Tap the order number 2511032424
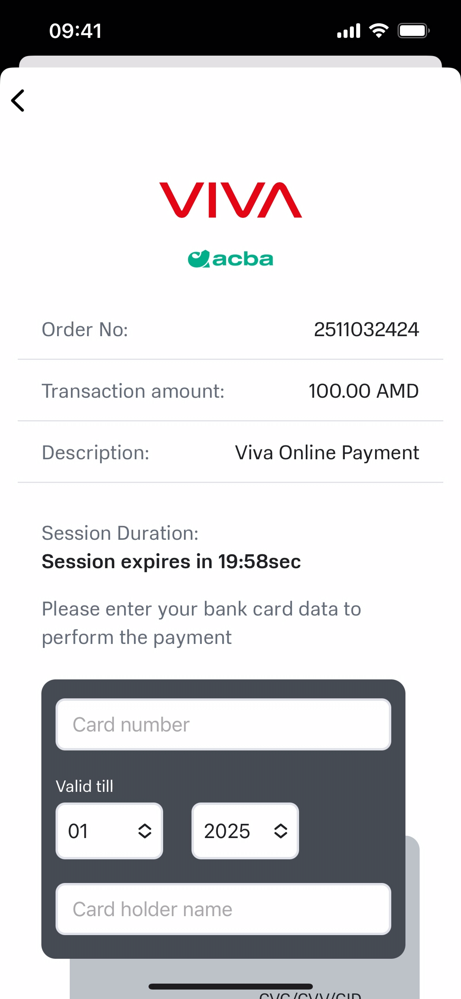This screenshot has height=999, width=461. (x=366, y=329)
